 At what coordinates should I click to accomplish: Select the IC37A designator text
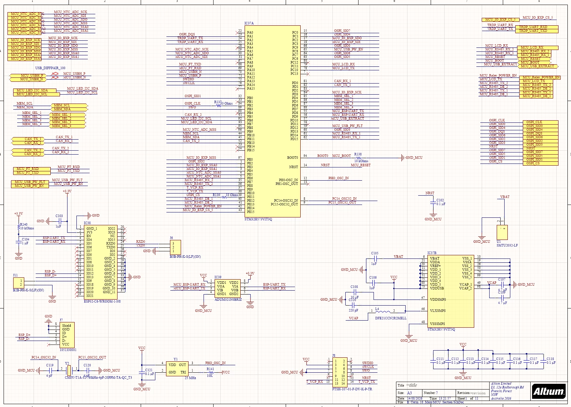[249, 23]
